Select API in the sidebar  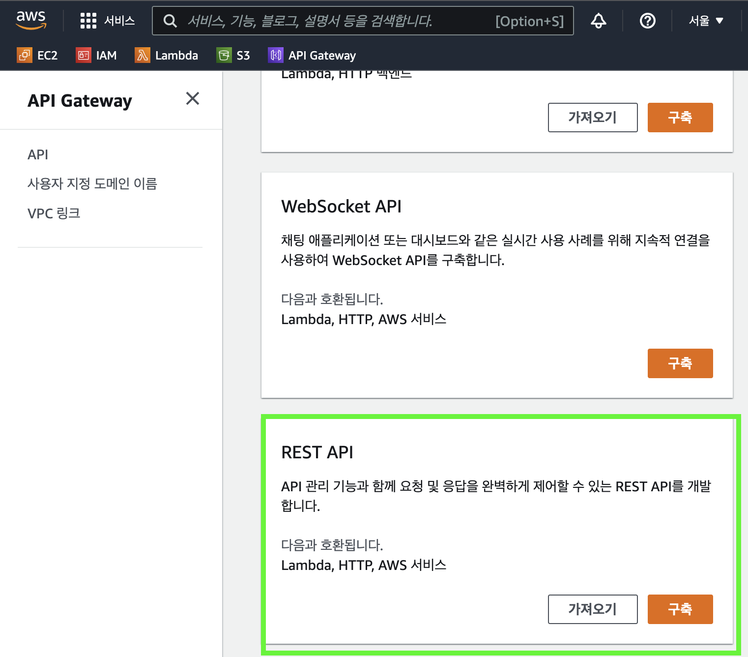point(38,154)
